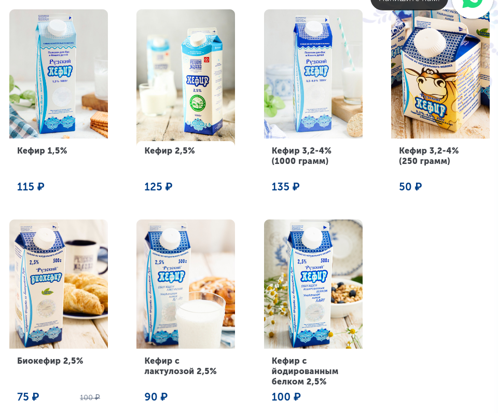Click the 'Кефир 1,5%' title link
Screen dimensions: 498x413
tap(42, 150)
